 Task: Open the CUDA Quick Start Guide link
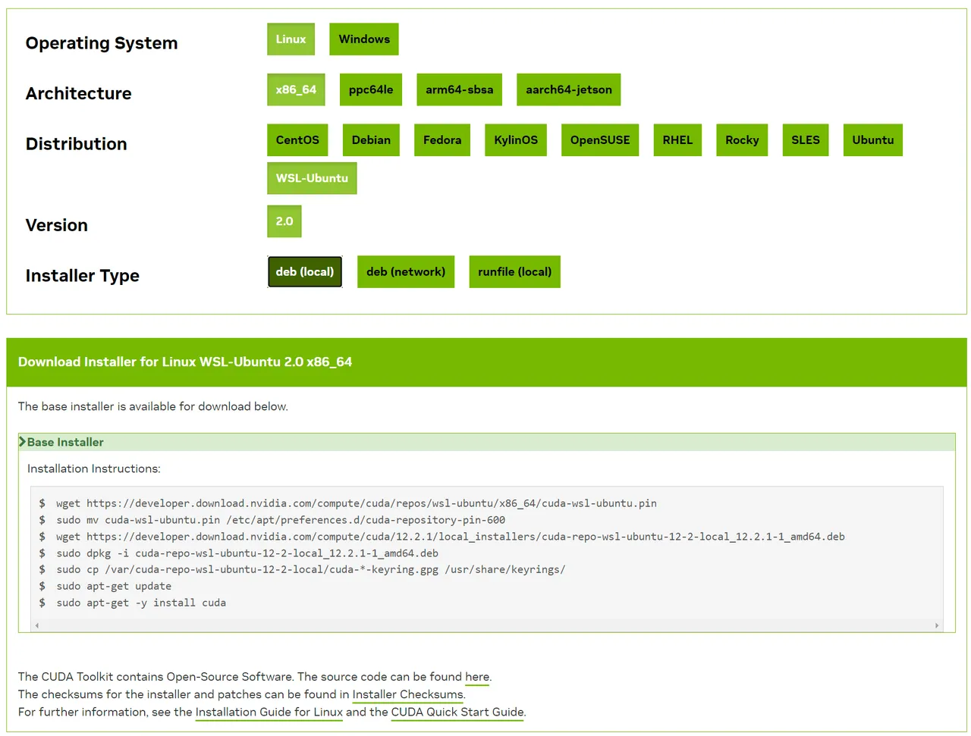(457, 713)
